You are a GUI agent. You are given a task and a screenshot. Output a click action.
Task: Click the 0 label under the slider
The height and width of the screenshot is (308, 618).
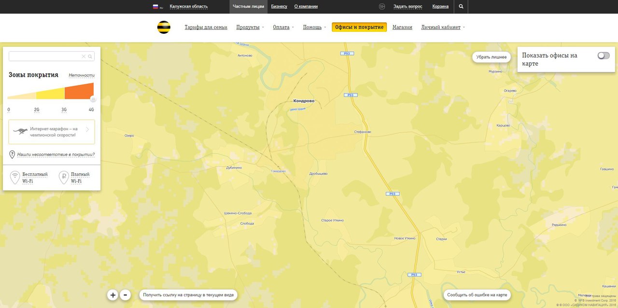pyautogui.click(x=9, y=110)
